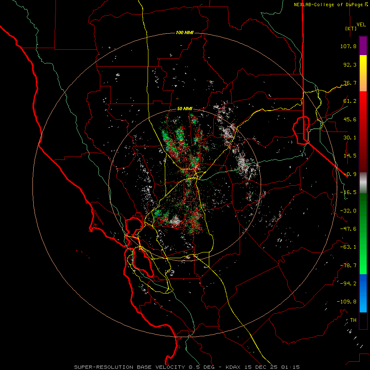370x370 pixels.
Task: Click the 92.3 value on velocity scale
Action: pyautogui.click(x=350, y=65)
